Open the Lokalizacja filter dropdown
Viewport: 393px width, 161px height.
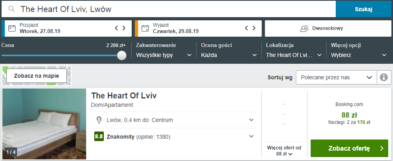(294, 55)
